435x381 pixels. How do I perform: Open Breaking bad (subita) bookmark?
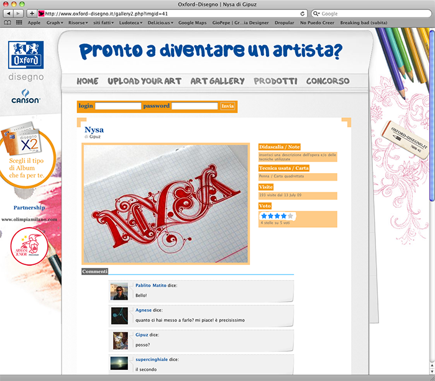point(364,23)
